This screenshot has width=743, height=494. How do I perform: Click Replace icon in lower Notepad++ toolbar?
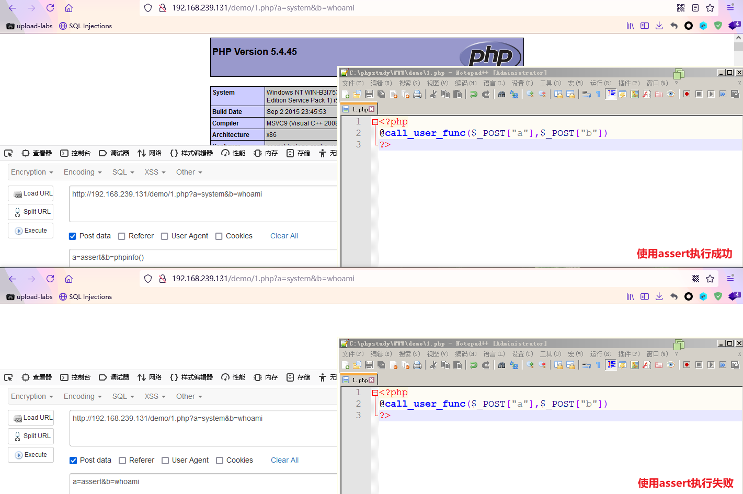click(514, 365)
